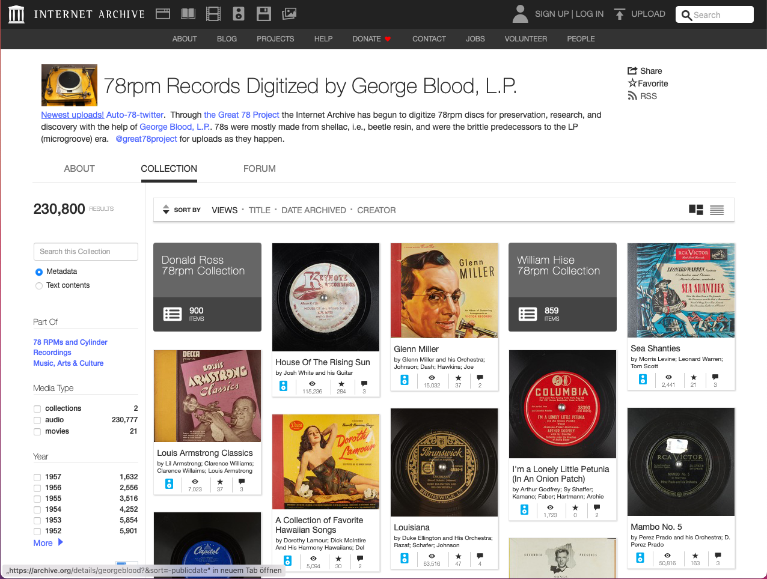
Task: Sort results by Date Archived
Action: [x=313, y=210]
